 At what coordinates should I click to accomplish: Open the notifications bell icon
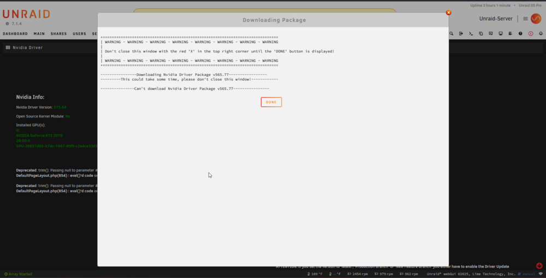[541, 33]
